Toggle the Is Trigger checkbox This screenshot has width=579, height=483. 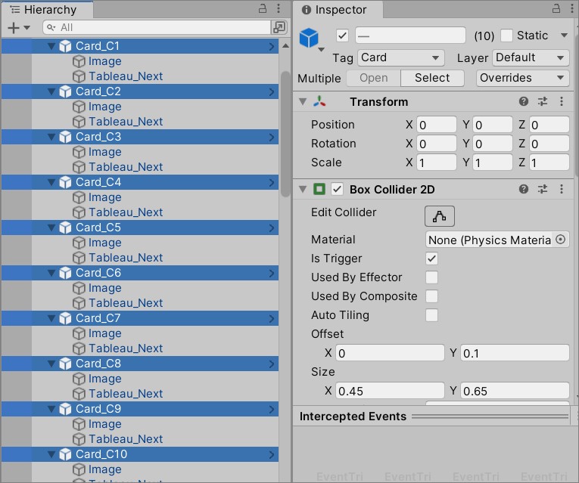pos(431,259)
